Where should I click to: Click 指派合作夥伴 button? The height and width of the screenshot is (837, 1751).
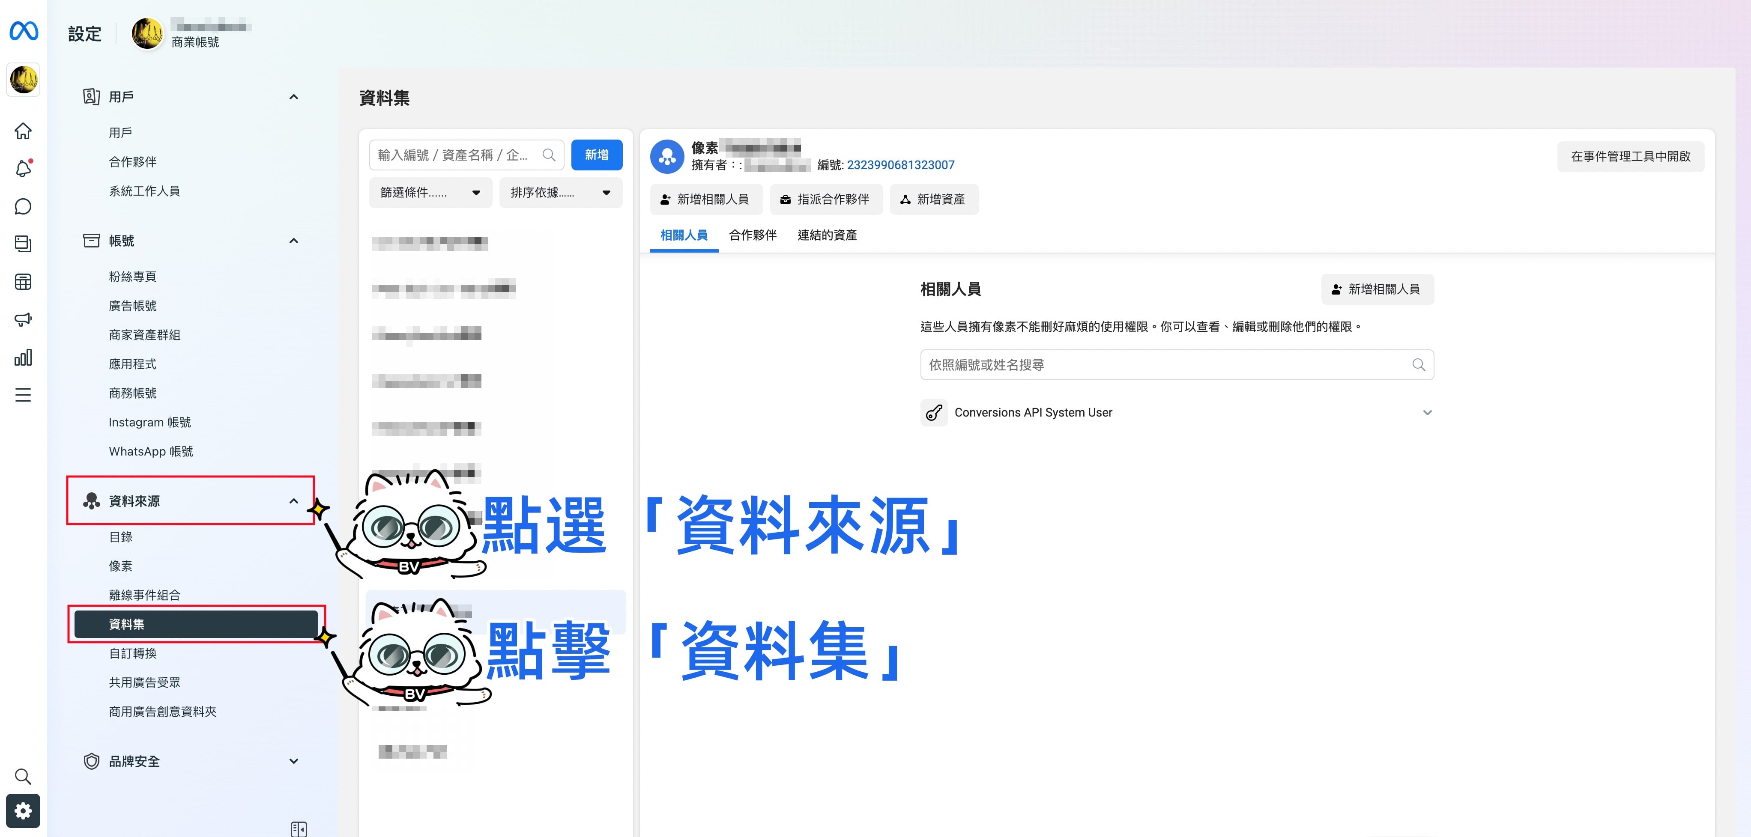coord(826,200)
